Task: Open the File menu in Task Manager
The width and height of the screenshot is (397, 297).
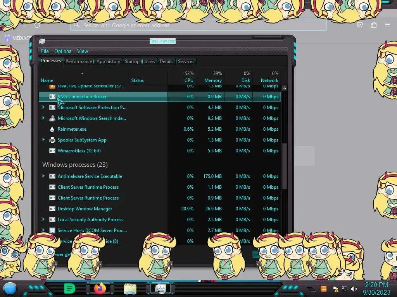Action: pyautogui.click(x=45, y=51)
